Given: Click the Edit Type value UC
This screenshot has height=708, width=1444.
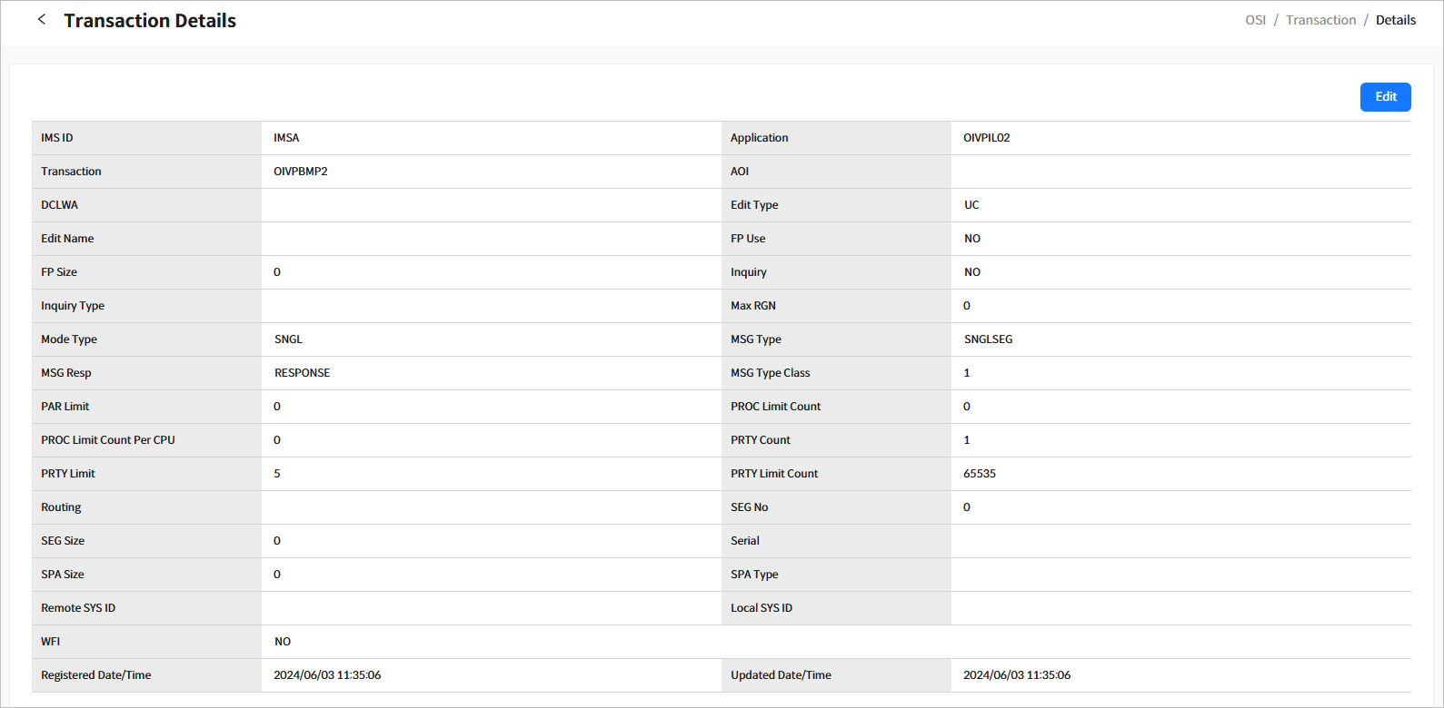Looking at the screenshot, I should [x=971, y=205].
